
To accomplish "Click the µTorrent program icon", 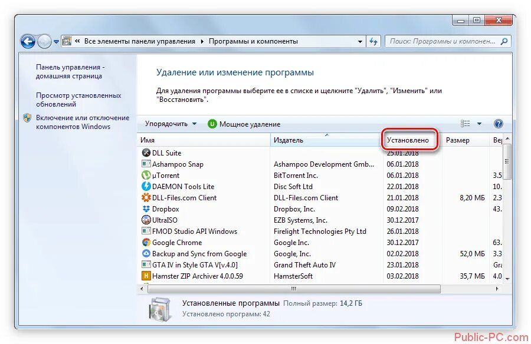I will pos(146,175).
